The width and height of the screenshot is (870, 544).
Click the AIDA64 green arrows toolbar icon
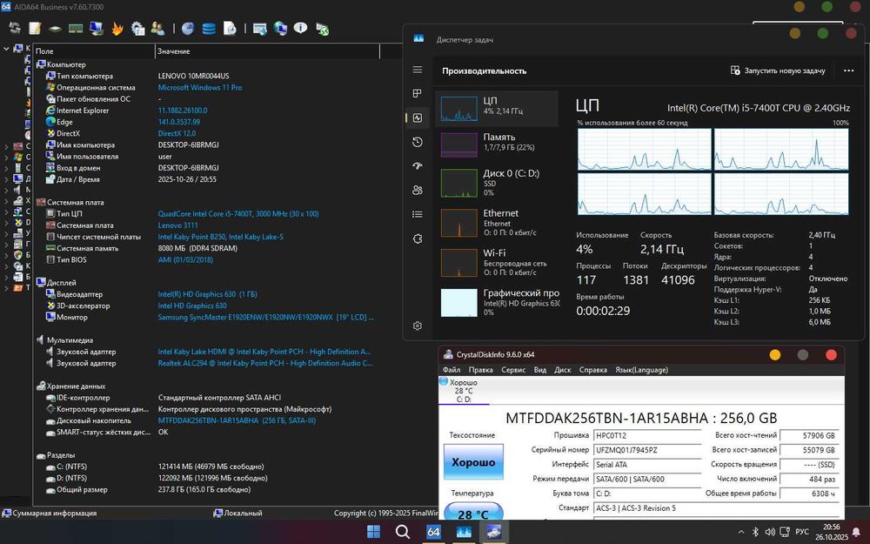(x=323, y=29)
